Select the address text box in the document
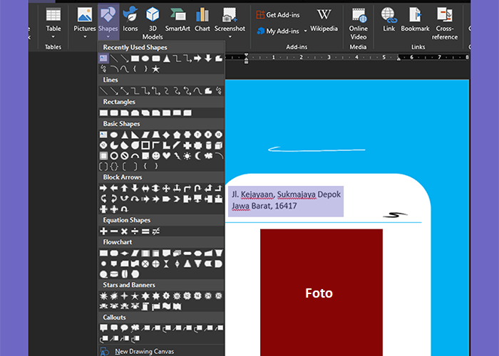Screen dimensions: 499x356 286,201
